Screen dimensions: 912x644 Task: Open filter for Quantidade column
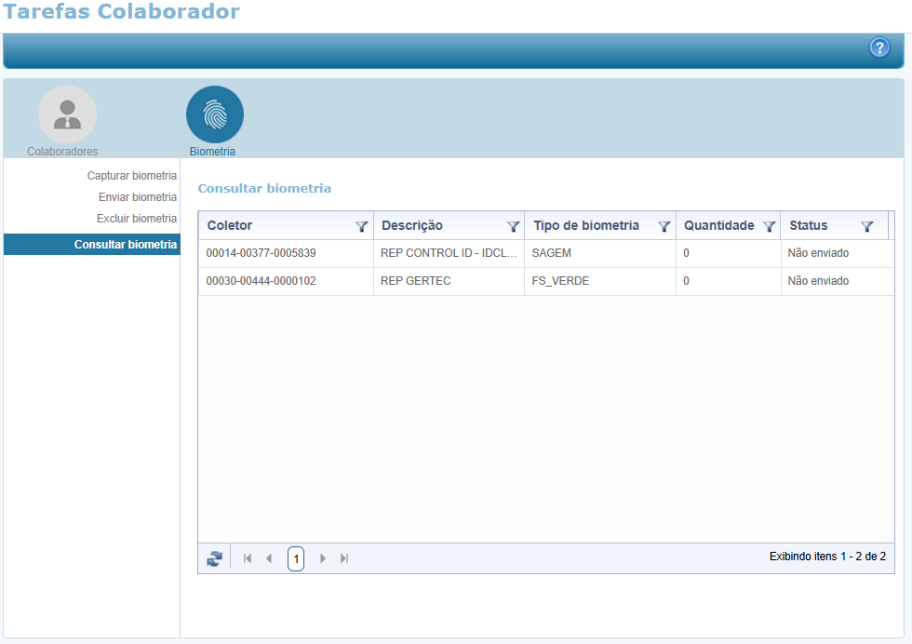click(x=769, y=226)
